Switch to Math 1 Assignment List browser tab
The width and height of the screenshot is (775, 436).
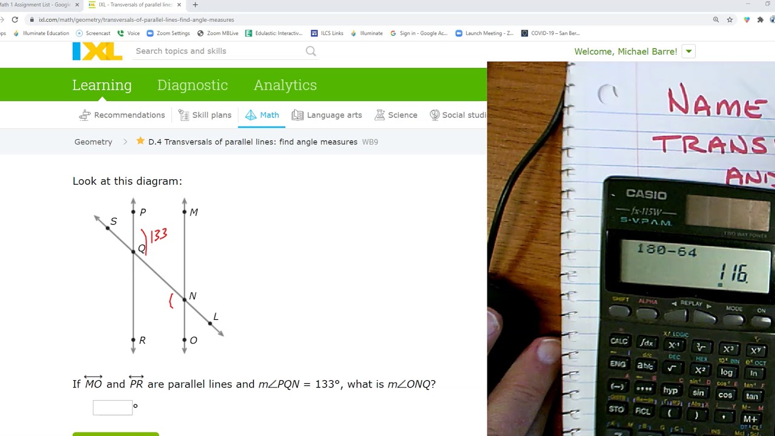click(x=36, y=5)
